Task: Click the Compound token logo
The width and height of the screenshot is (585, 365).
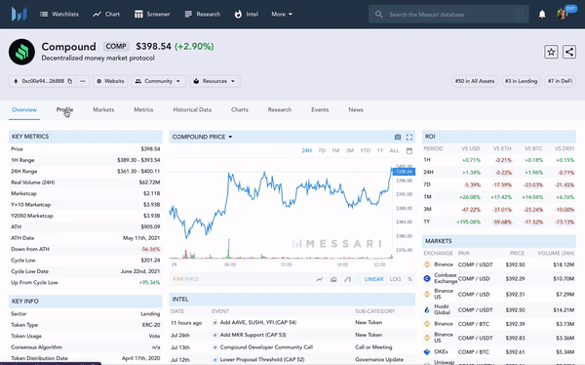Action: click(21, 52)
